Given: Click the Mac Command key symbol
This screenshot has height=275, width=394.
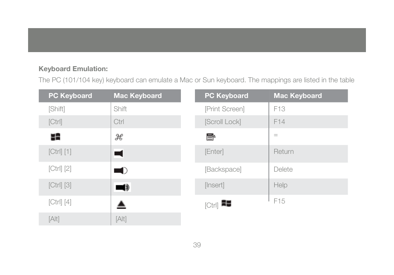Looking at the screenshot, I should (x=119, y=137).
